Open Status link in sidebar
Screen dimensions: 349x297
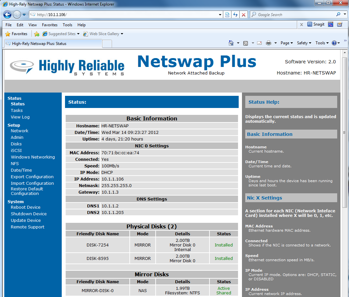[18, 104]
